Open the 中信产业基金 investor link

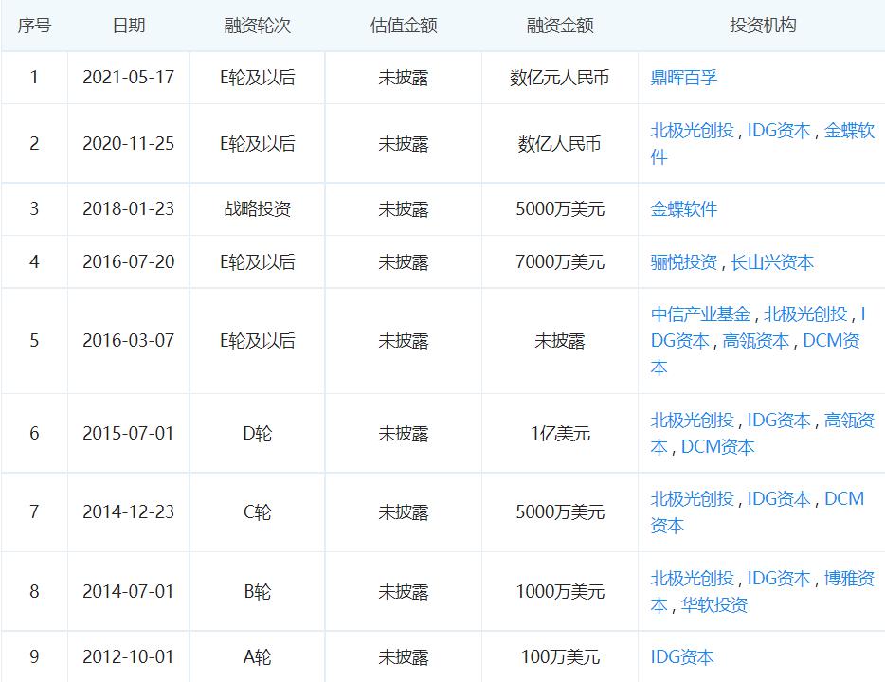700,314
